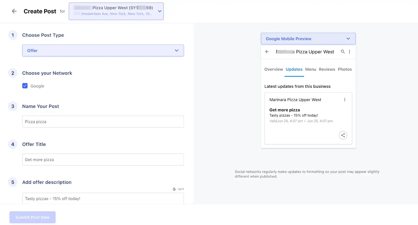Edit the Name Your Post field

click(103, 122)
